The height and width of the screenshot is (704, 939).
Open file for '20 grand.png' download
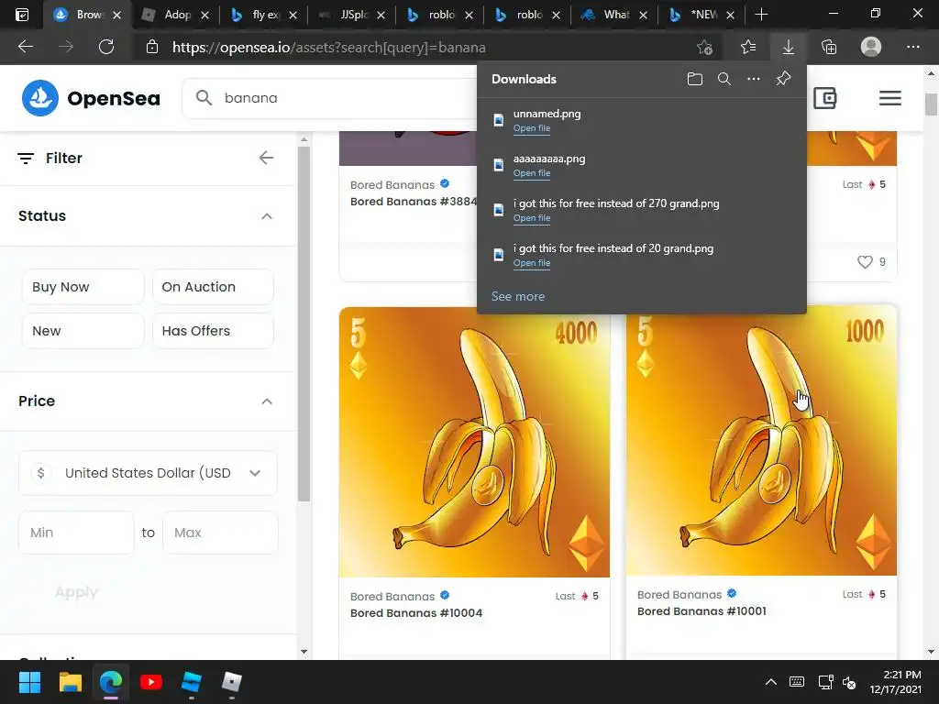pos(531,263)
